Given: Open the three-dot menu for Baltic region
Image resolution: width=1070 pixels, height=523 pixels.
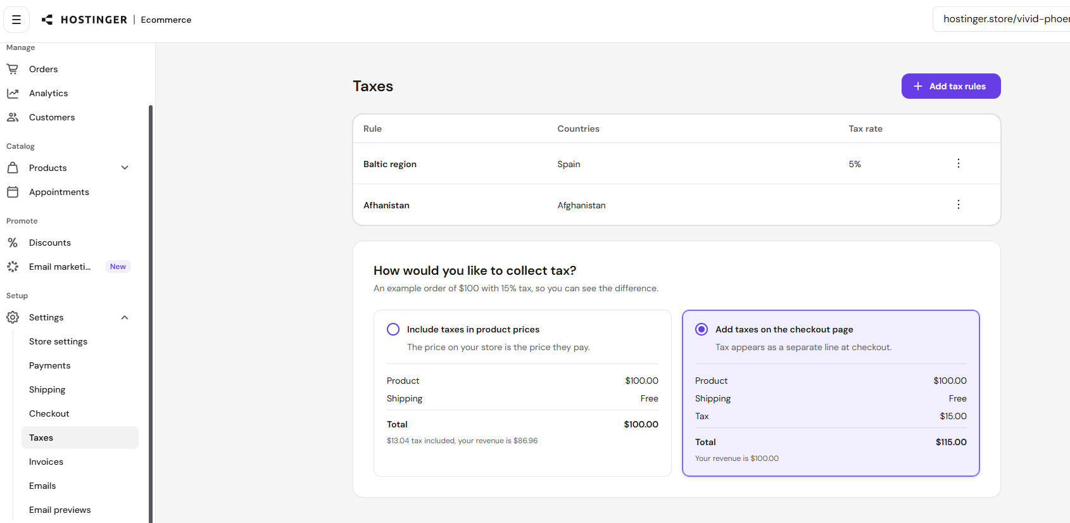Looking at the screenshot, I should (959, 163).
